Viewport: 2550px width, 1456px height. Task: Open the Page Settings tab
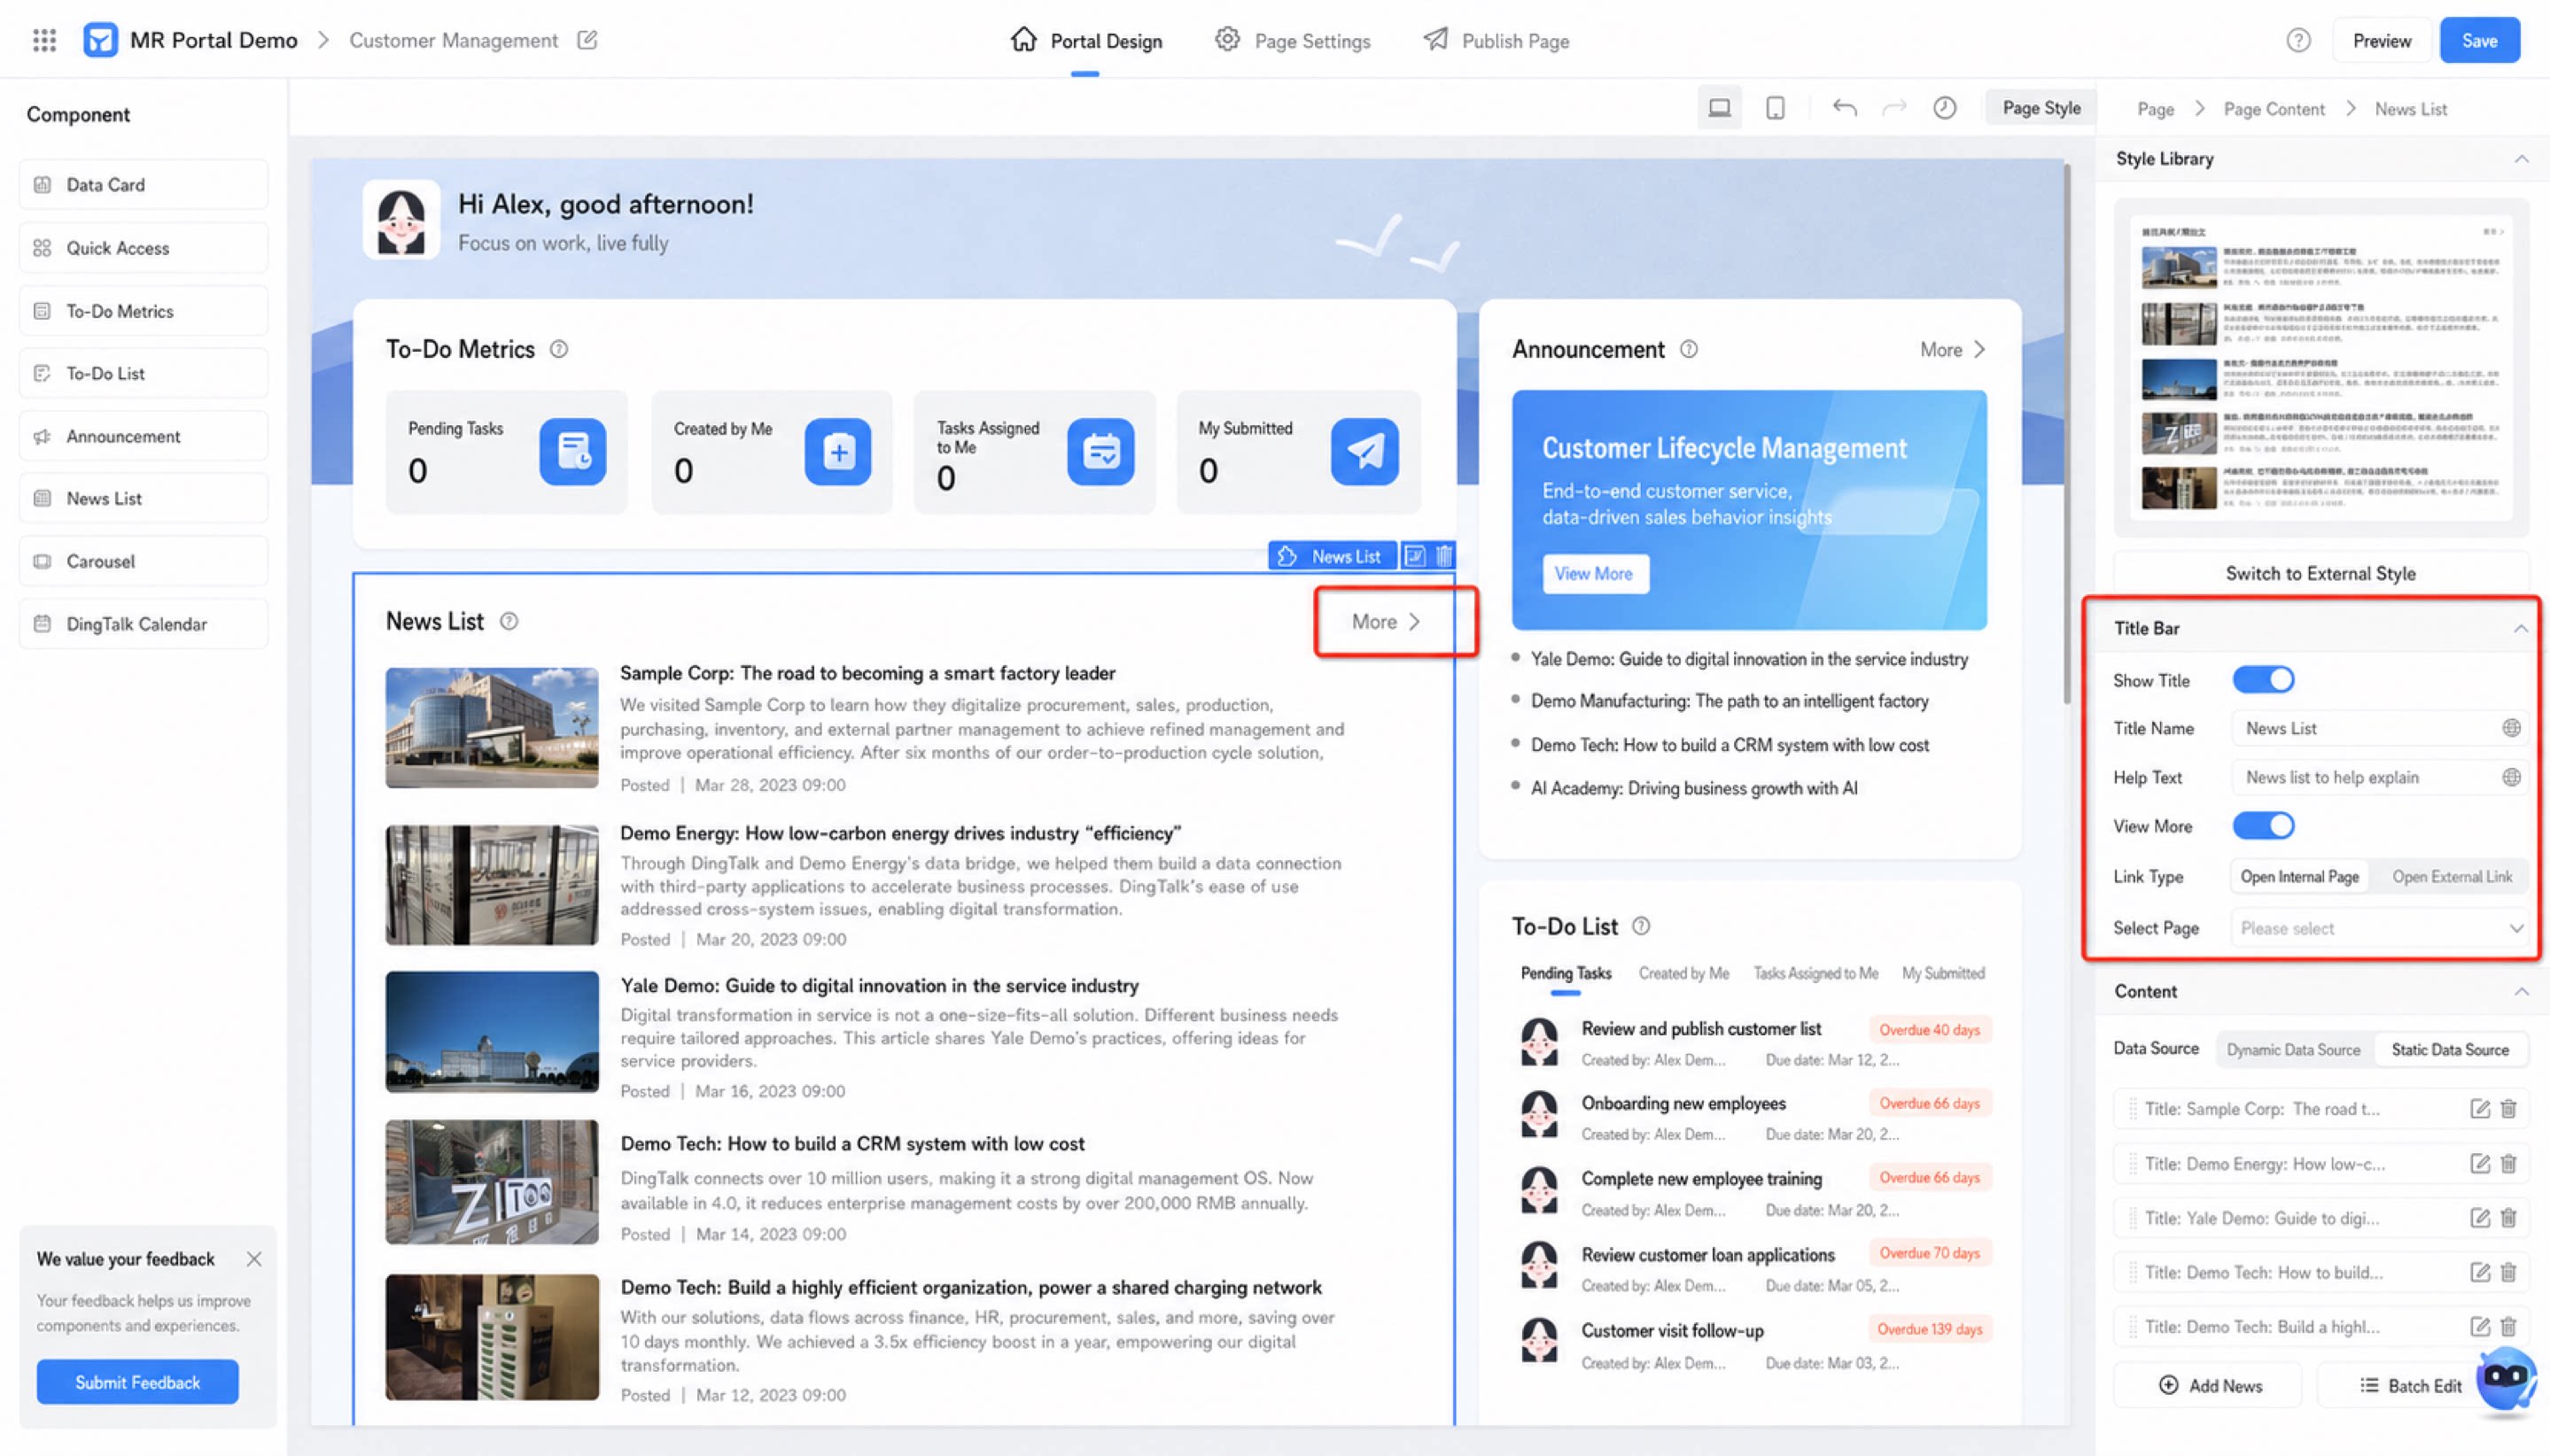tap(1292, 41)
